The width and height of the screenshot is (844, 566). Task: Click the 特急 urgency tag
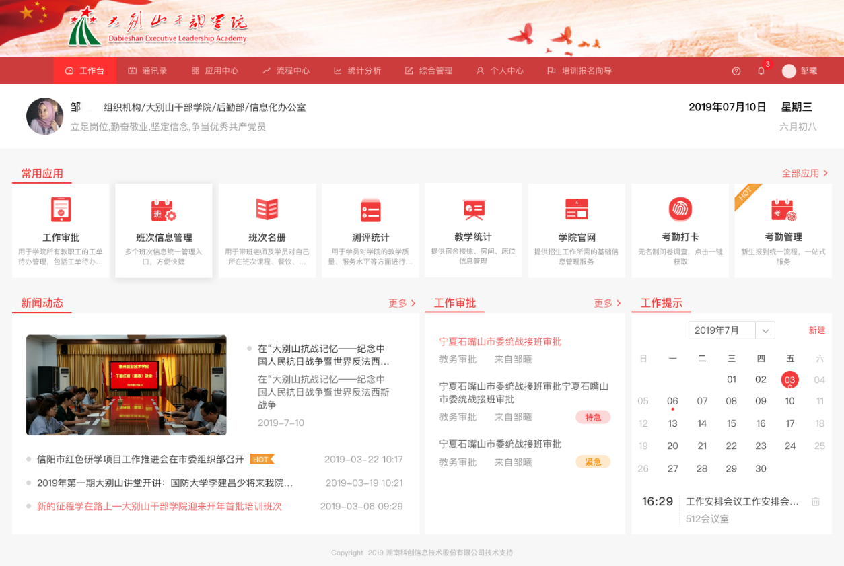[x=593, y=417]
